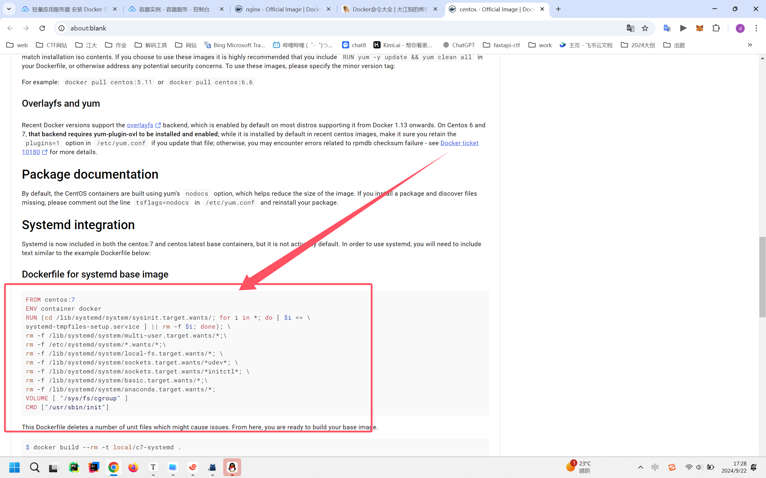Follow the 10180 link

pyautogui.click(x=31, y=152)
